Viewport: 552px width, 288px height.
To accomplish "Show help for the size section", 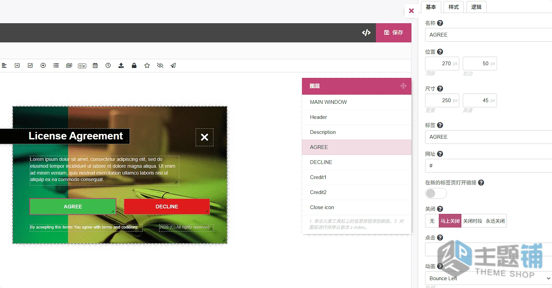I will point(440,88).
